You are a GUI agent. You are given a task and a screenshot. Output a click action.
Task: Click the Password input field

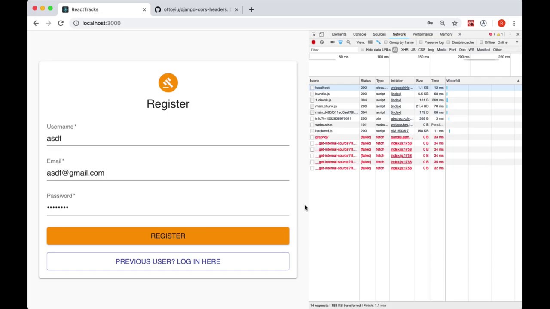(168, 207)
